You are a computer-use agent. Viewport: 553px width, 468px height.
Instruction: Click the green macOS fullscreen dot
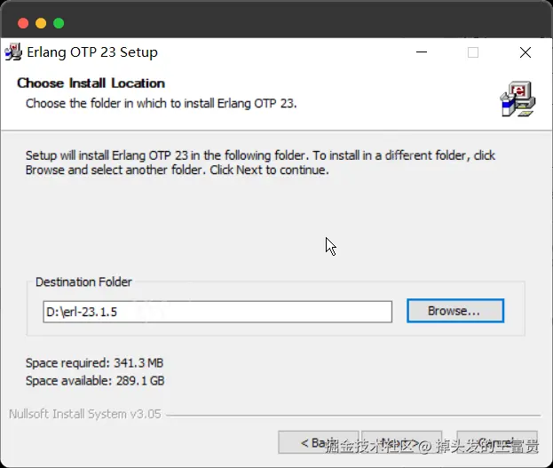[59, 23]
